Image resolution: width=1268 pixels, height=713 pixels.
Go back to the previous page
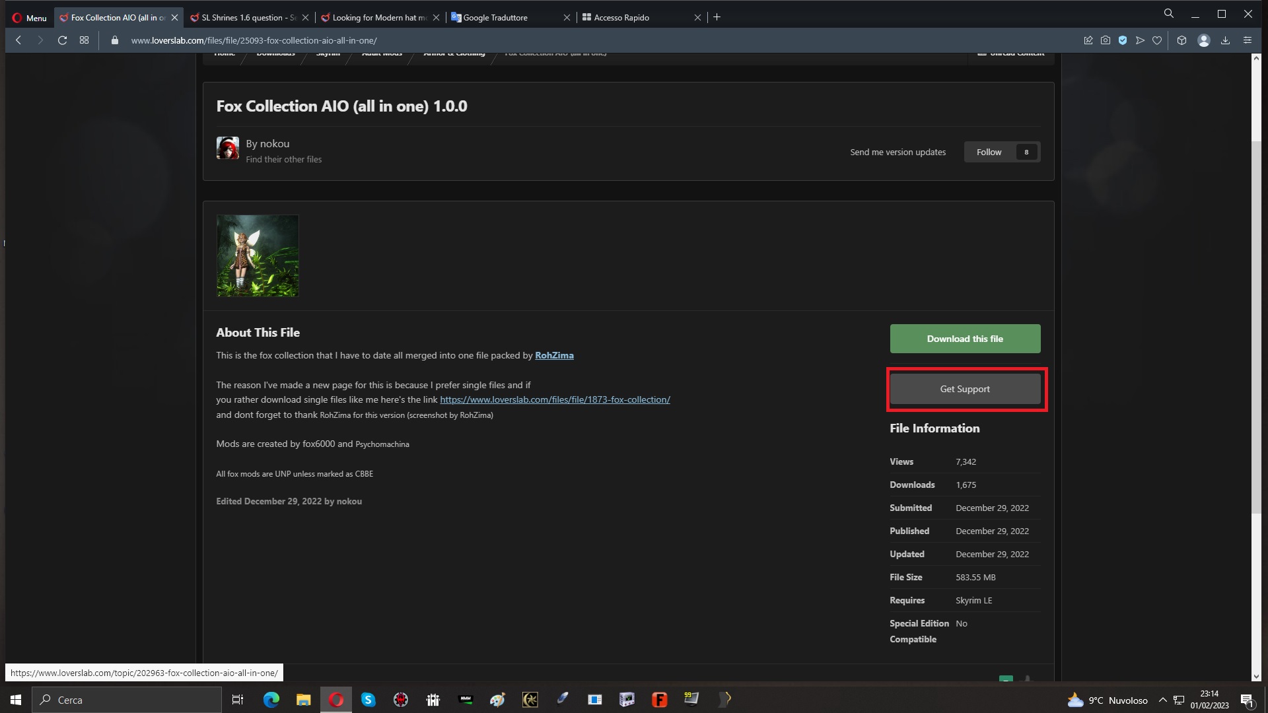[18, 40]
